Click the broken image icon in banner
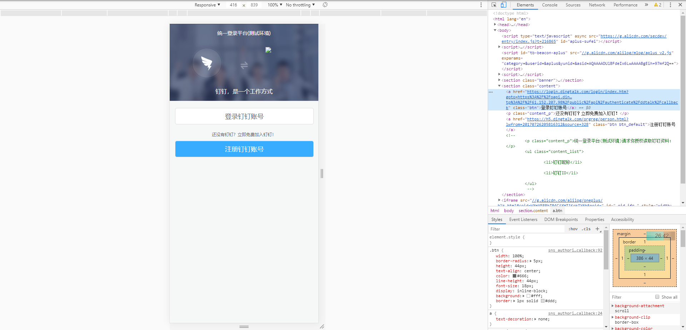The width and height of the screenshot is (686, 330). [x=268, y=50]
